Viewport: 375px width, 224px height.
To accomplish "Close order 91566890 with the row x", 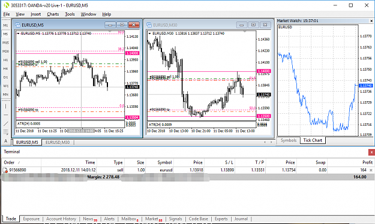I will pyautogui.click(x=371, y=170).
